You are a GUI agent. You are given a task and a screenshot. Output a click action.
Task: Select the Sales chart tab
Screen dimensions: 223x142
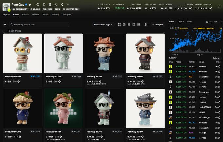coord(172,21)
